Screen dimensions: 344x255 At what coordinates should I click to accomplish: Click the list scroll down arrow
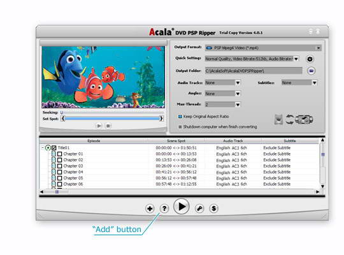tap(322, 187)
